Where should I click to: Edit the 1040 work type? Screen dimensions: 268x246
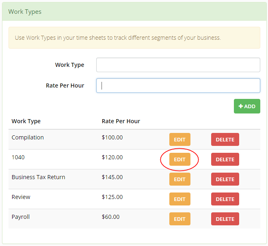tap(180, 159)
